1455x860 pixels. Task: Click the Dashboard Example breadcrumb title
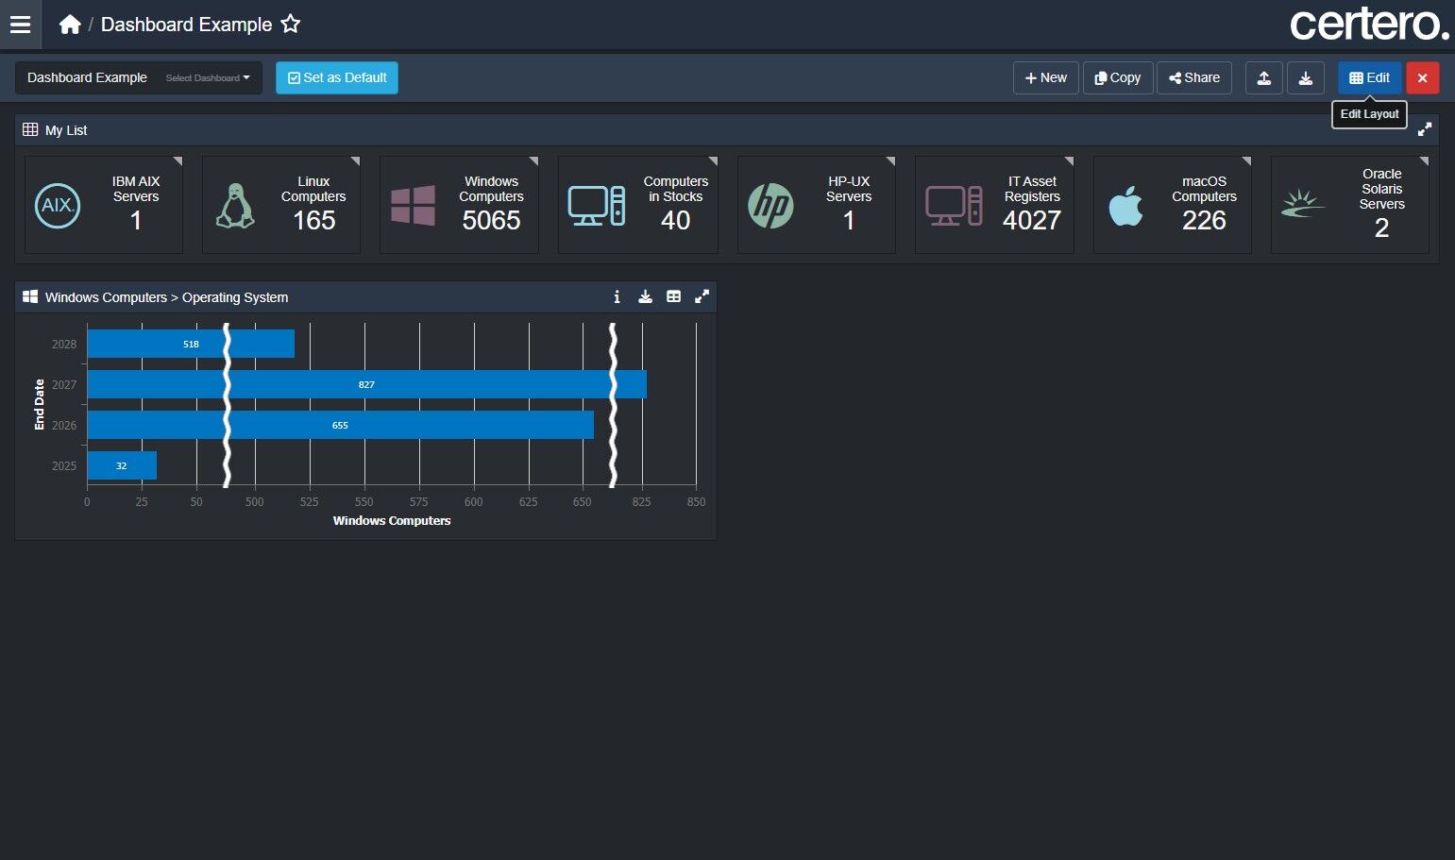pos(187,25)
